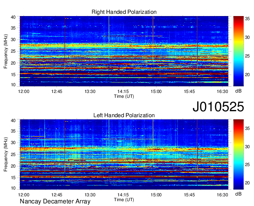
Task: Click the 16:30 time label under the top plot
Action: (x=222, y=91)
